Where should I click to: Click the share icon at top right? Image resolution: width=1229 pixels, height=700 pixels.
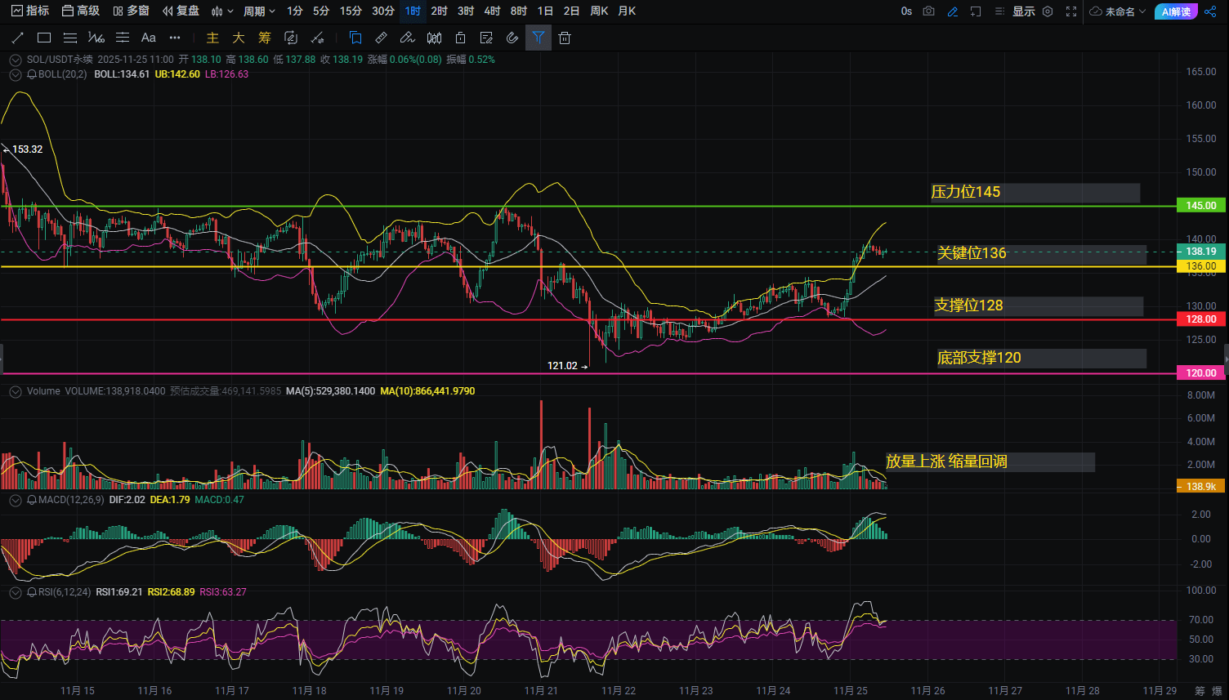coord(1210,11)
